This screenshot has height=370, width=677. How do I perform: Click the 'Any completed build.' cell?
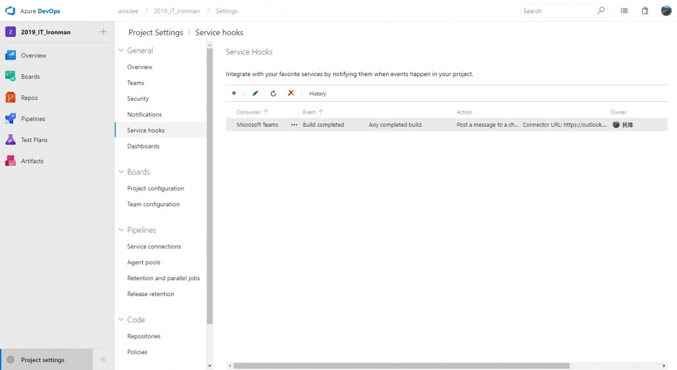click(x=395, y=125)
